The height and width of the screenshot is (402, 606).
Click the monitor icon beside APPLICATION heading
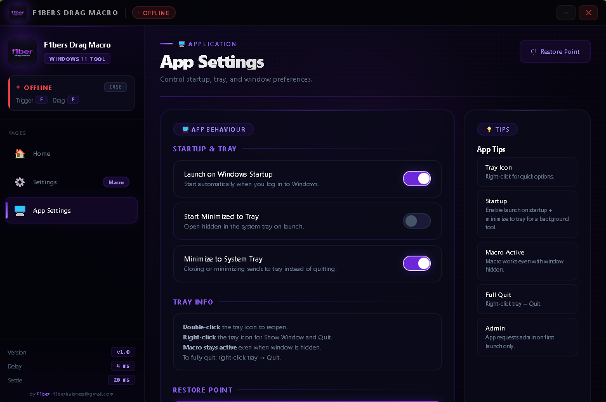coord(181,44)
